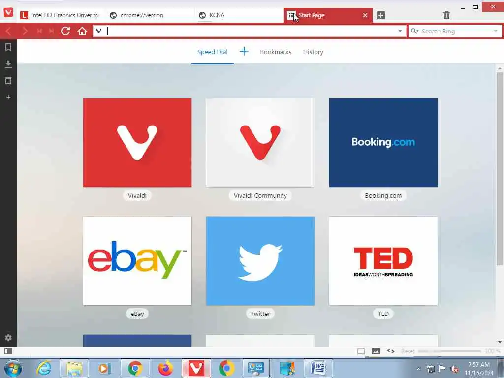
Task: Reload the current page
Action: (x=65, y=31)
